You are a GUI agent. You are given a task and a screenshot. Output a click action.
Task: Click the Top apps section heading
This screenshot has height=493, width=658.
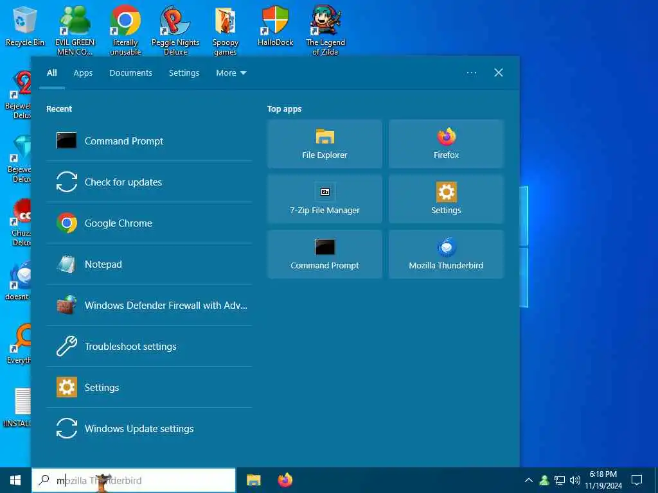pyautogui.click(x=285, y=109)
